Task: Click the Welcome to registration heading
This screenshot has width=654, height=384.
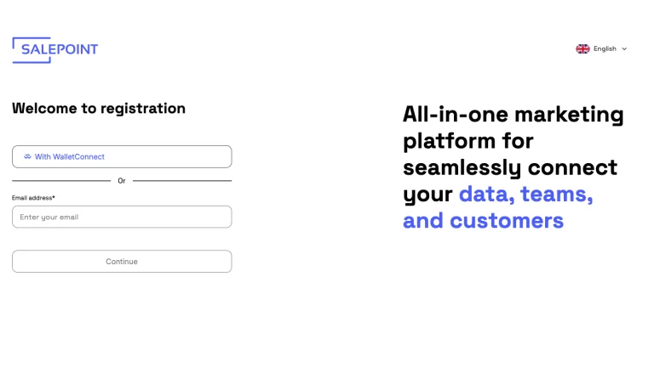Action: [x=99, y=109]
